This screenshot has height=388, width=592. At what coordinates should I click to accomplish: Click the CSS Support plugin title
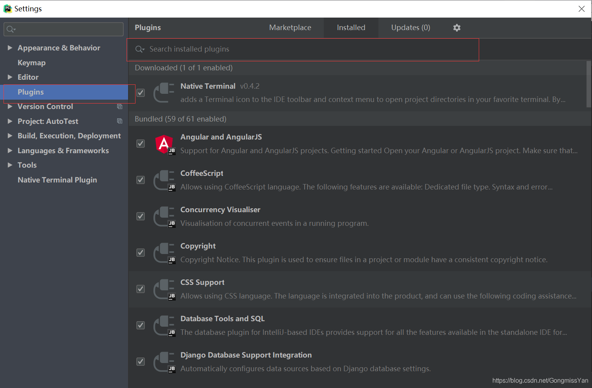pos(202,282)
